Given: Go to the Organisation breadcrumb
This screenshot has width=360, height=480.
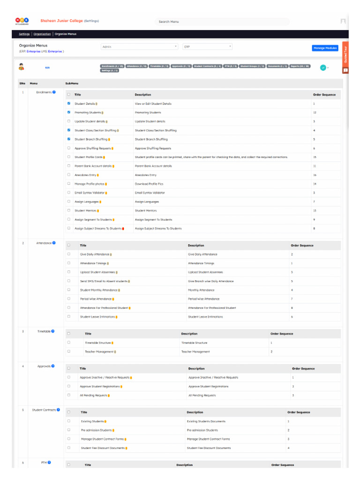Looking at the screenshot, I should point(42,34).
